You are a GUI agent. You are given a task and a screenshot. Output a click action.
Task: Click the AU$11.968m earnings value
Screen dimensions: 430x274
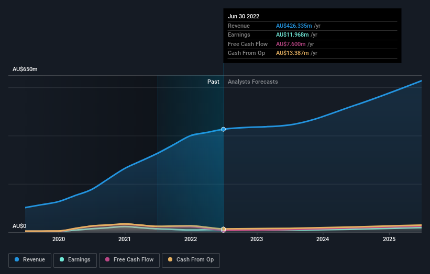pos(292,35)
